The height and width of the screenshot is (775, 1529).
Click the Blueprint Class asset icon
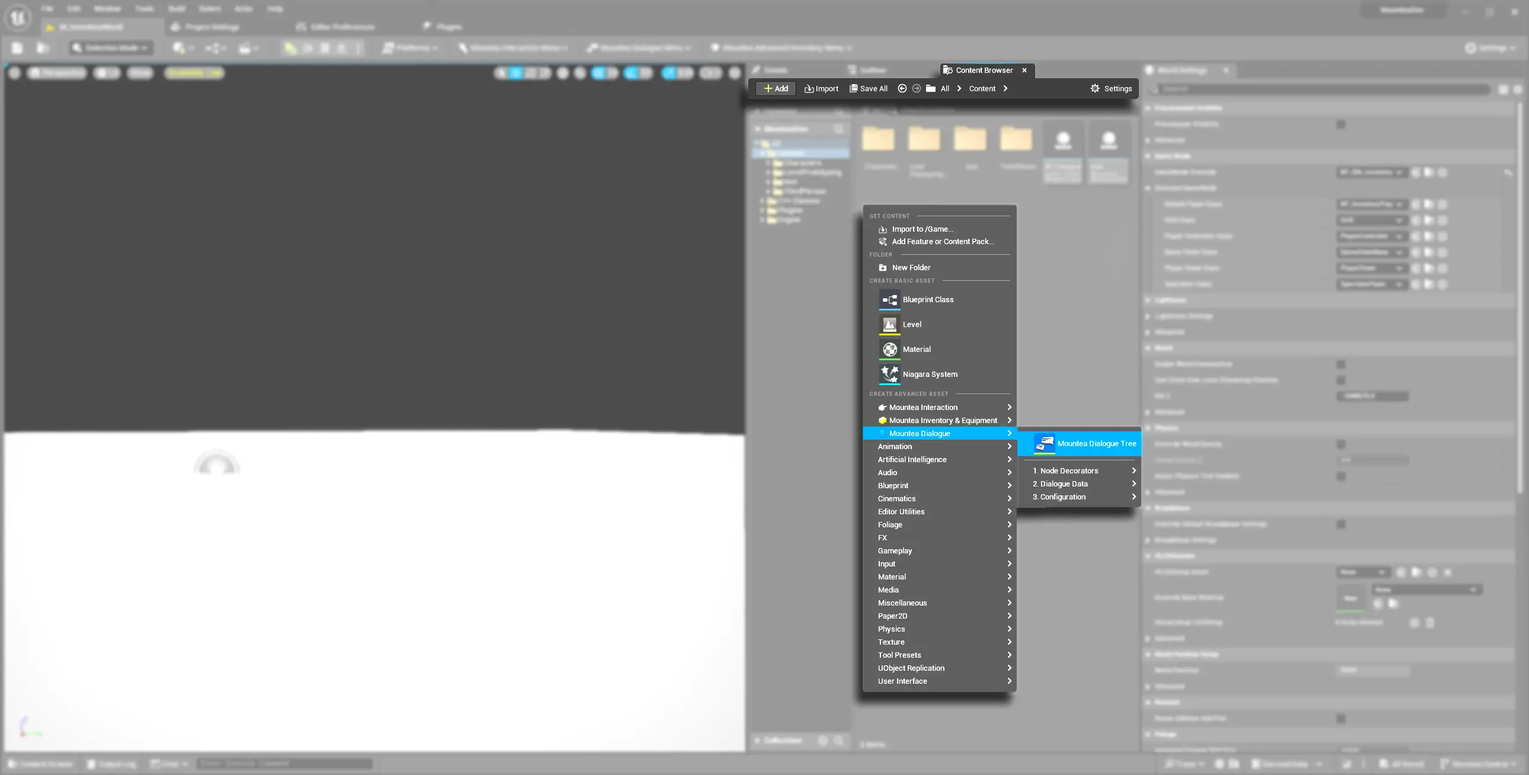(889, 300)
